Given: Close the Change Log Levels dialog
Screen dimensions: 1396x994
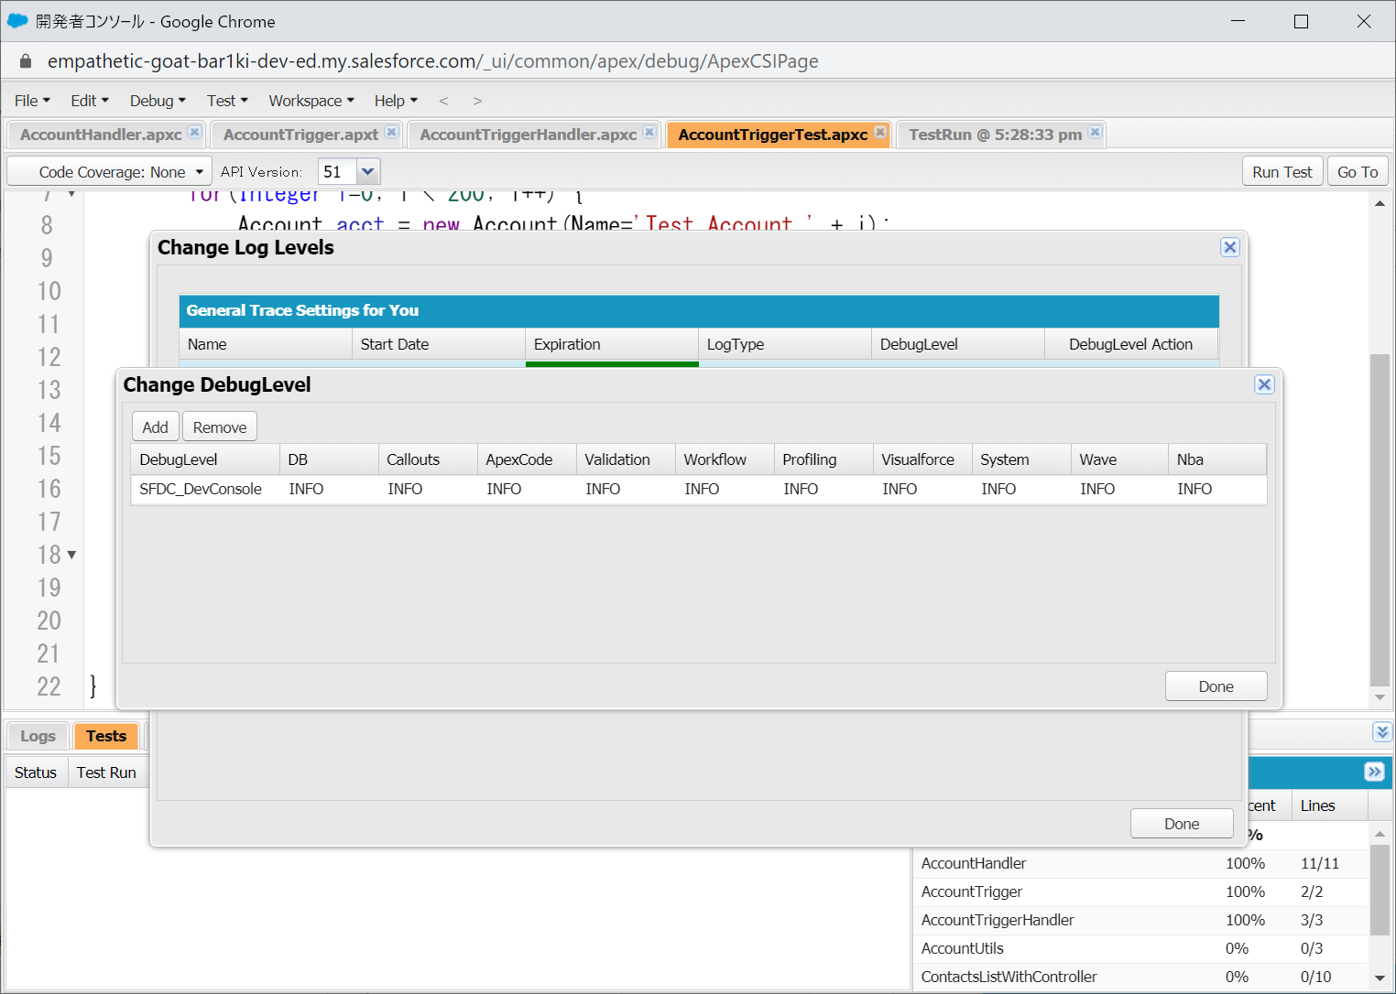Looking at the screenshot, I should point(1230,247).
